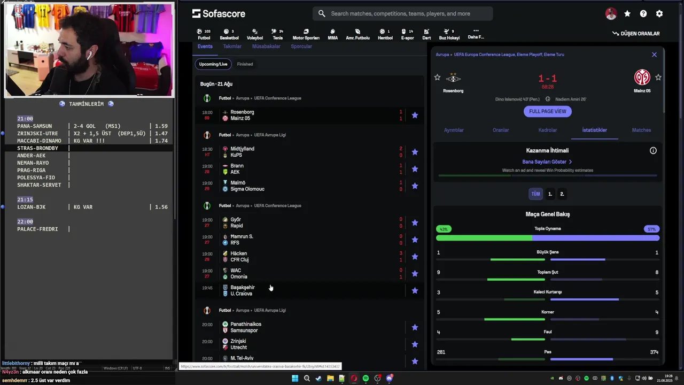Open the E-spor category
This screenshot has width=684, height=385.
point(407,34)
